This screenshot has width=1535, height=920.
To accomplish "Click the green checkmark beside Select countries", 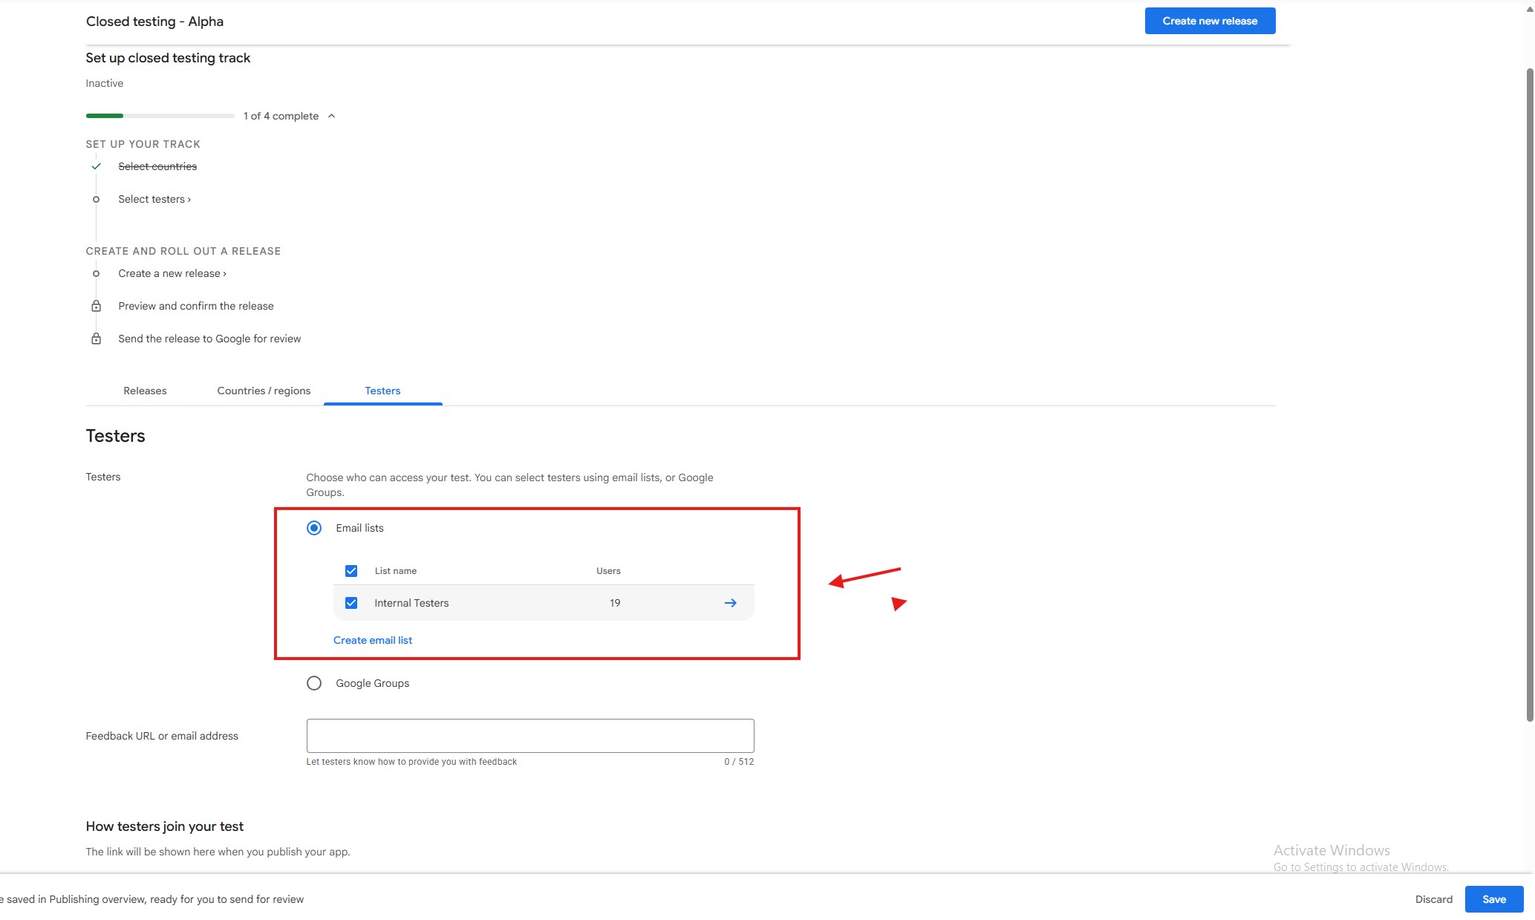I will (x=96, y=166).
